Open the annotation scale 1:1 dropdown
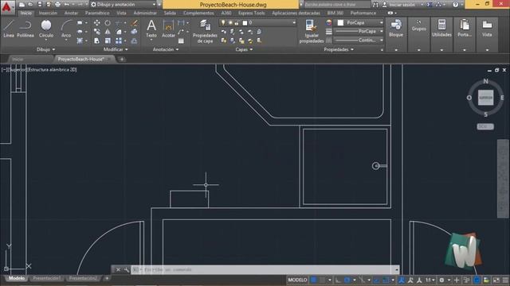The image size is (510, 286). [430, 280]
